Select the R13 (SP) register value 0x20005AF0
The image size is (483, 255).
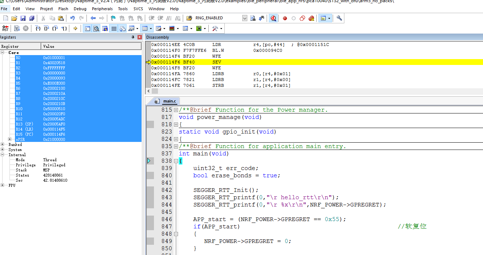click(54, 124)
